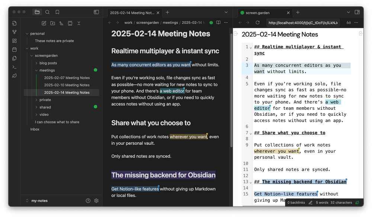Fold the 'Share what you choose to' heading
Viewport: 372px width, 217px height.
pyautogui.click(x=251, y=133)
